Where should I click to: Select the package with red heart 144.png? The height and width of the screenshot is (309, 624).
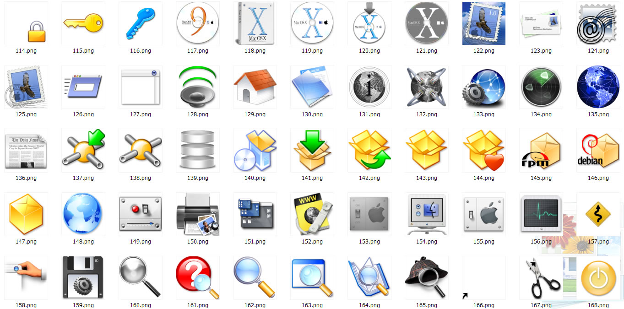(484, 151)
